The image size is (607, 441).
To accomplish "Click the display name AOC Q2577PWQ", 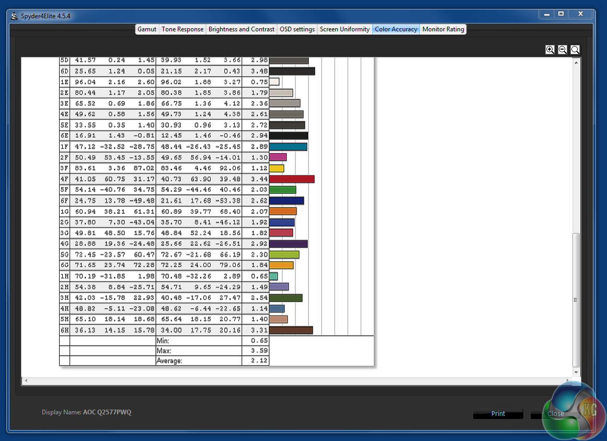I will coord(107,412).
